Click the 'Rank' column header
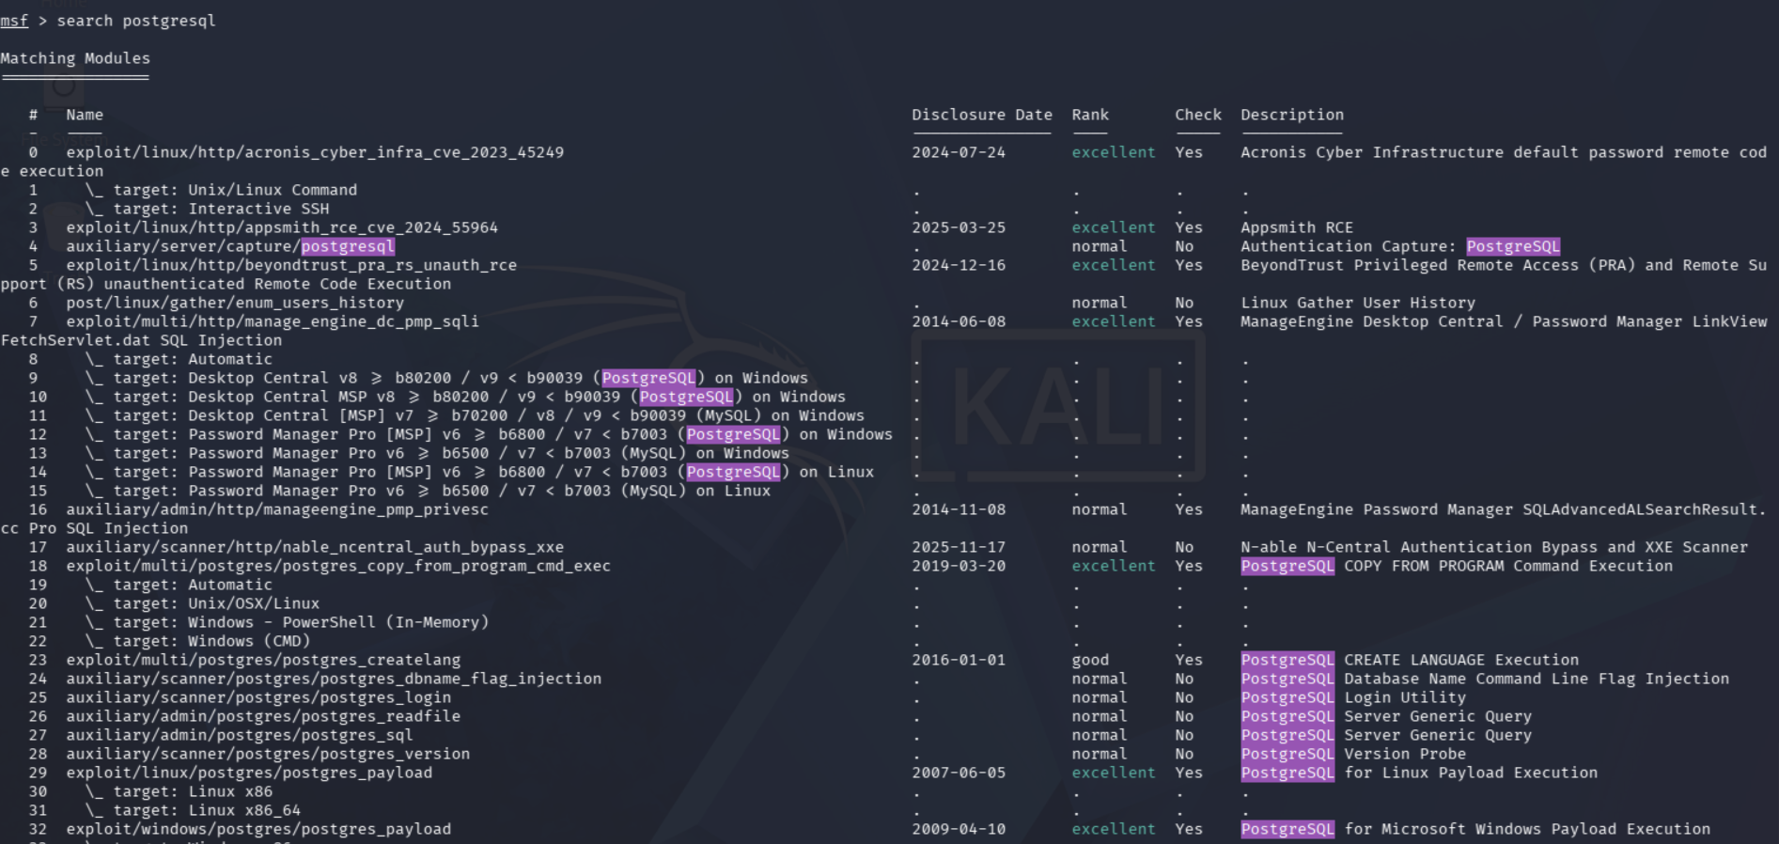This screenshot has height=844, width=1779. (x=1090, y=115)
